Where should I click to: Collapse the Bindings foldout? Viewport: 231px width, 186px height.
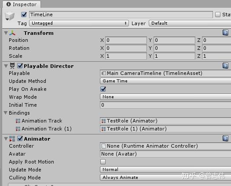click(x=5, y=113)
